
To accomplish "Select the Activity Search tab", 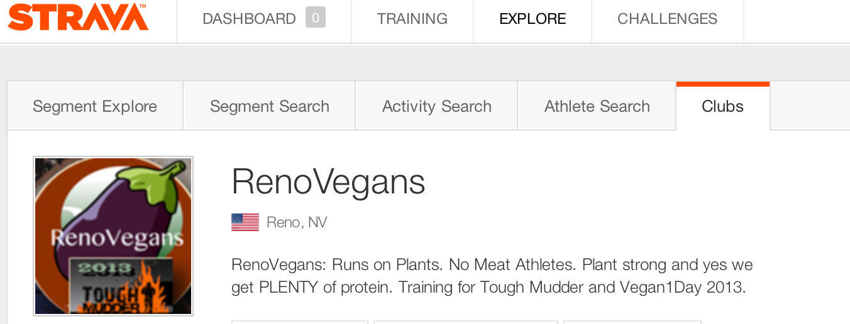I will pyautogui.click(x=436, y=106).
